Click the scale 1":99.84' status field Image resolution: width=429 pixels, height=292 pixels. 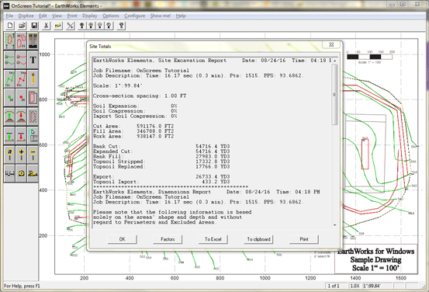click(x=377, y=286)
